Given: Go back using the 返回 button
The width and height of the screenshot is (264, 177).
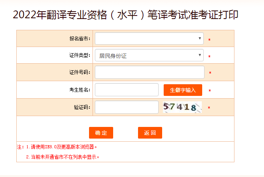Looking at the screenshot, I should pyautogui.click(x=150, y=133).
